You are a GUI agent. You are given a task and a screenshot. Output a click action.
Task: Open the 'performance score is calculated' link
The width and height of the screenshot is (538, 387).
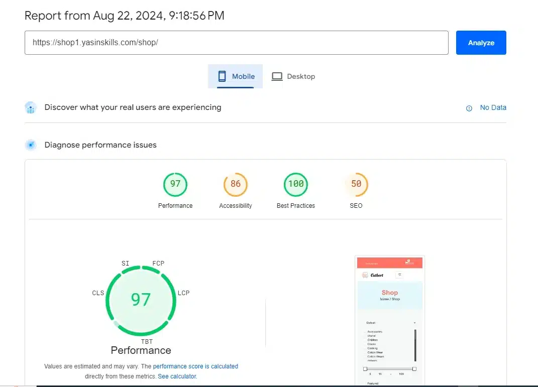pos(195,366)
